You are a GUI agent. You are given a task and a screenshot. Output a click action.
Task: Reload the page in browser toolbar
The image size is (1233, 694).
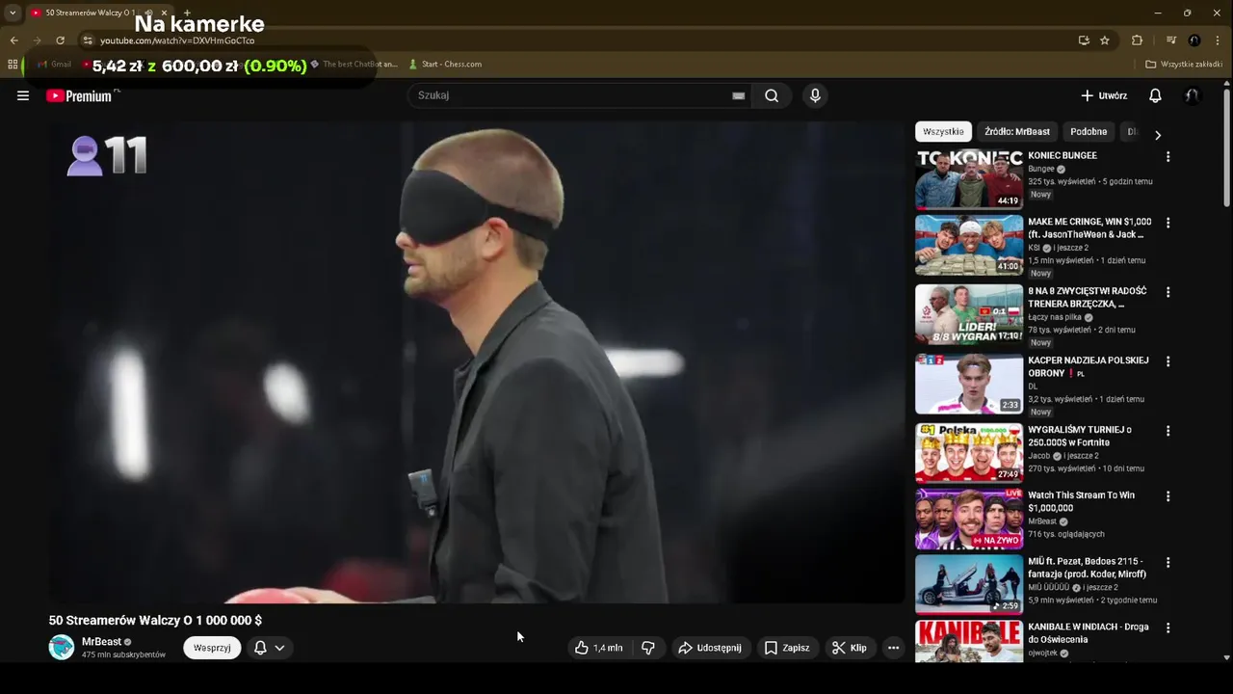[x=60, y=40]
